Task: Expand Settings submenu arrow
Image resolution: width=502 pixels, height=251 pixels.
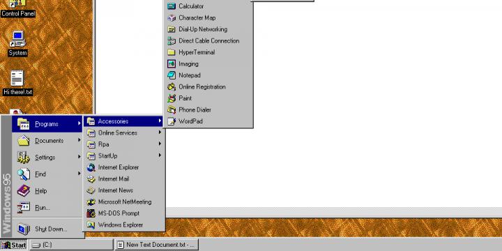Action: coord(79,157)
